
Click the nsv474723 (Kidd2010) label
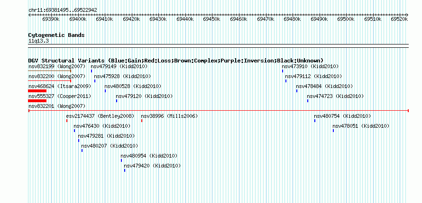pos(335,96)
